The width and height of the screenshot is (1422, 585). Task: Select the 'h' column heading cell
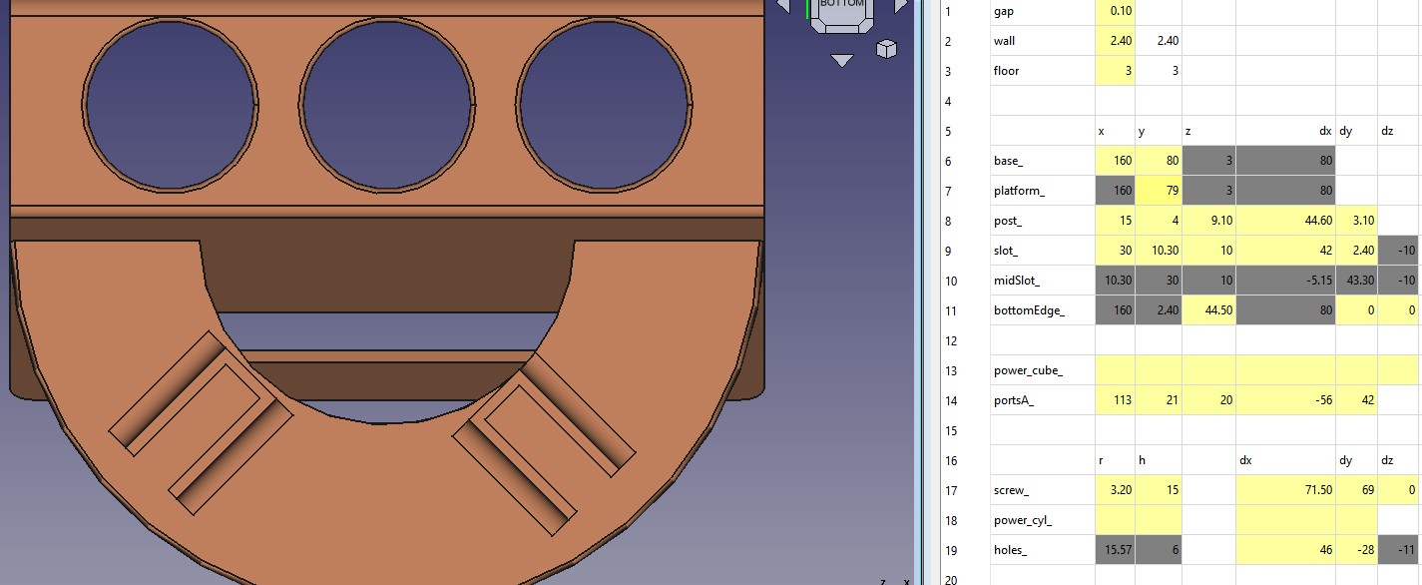coord(1158,460)
